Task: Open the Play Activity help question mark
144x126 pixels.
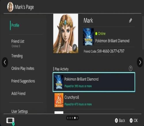Action: pyautogui.click(x=130, y=68)
